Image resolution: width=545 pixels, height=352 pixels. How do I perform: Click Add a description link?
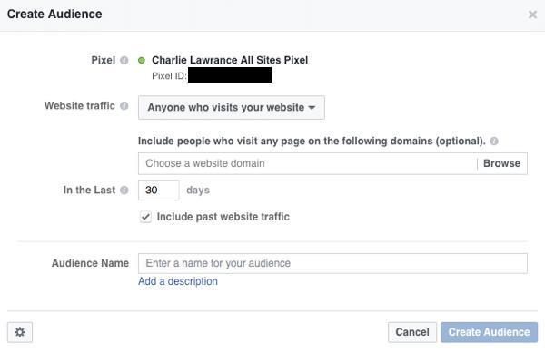tap(178, 281)
